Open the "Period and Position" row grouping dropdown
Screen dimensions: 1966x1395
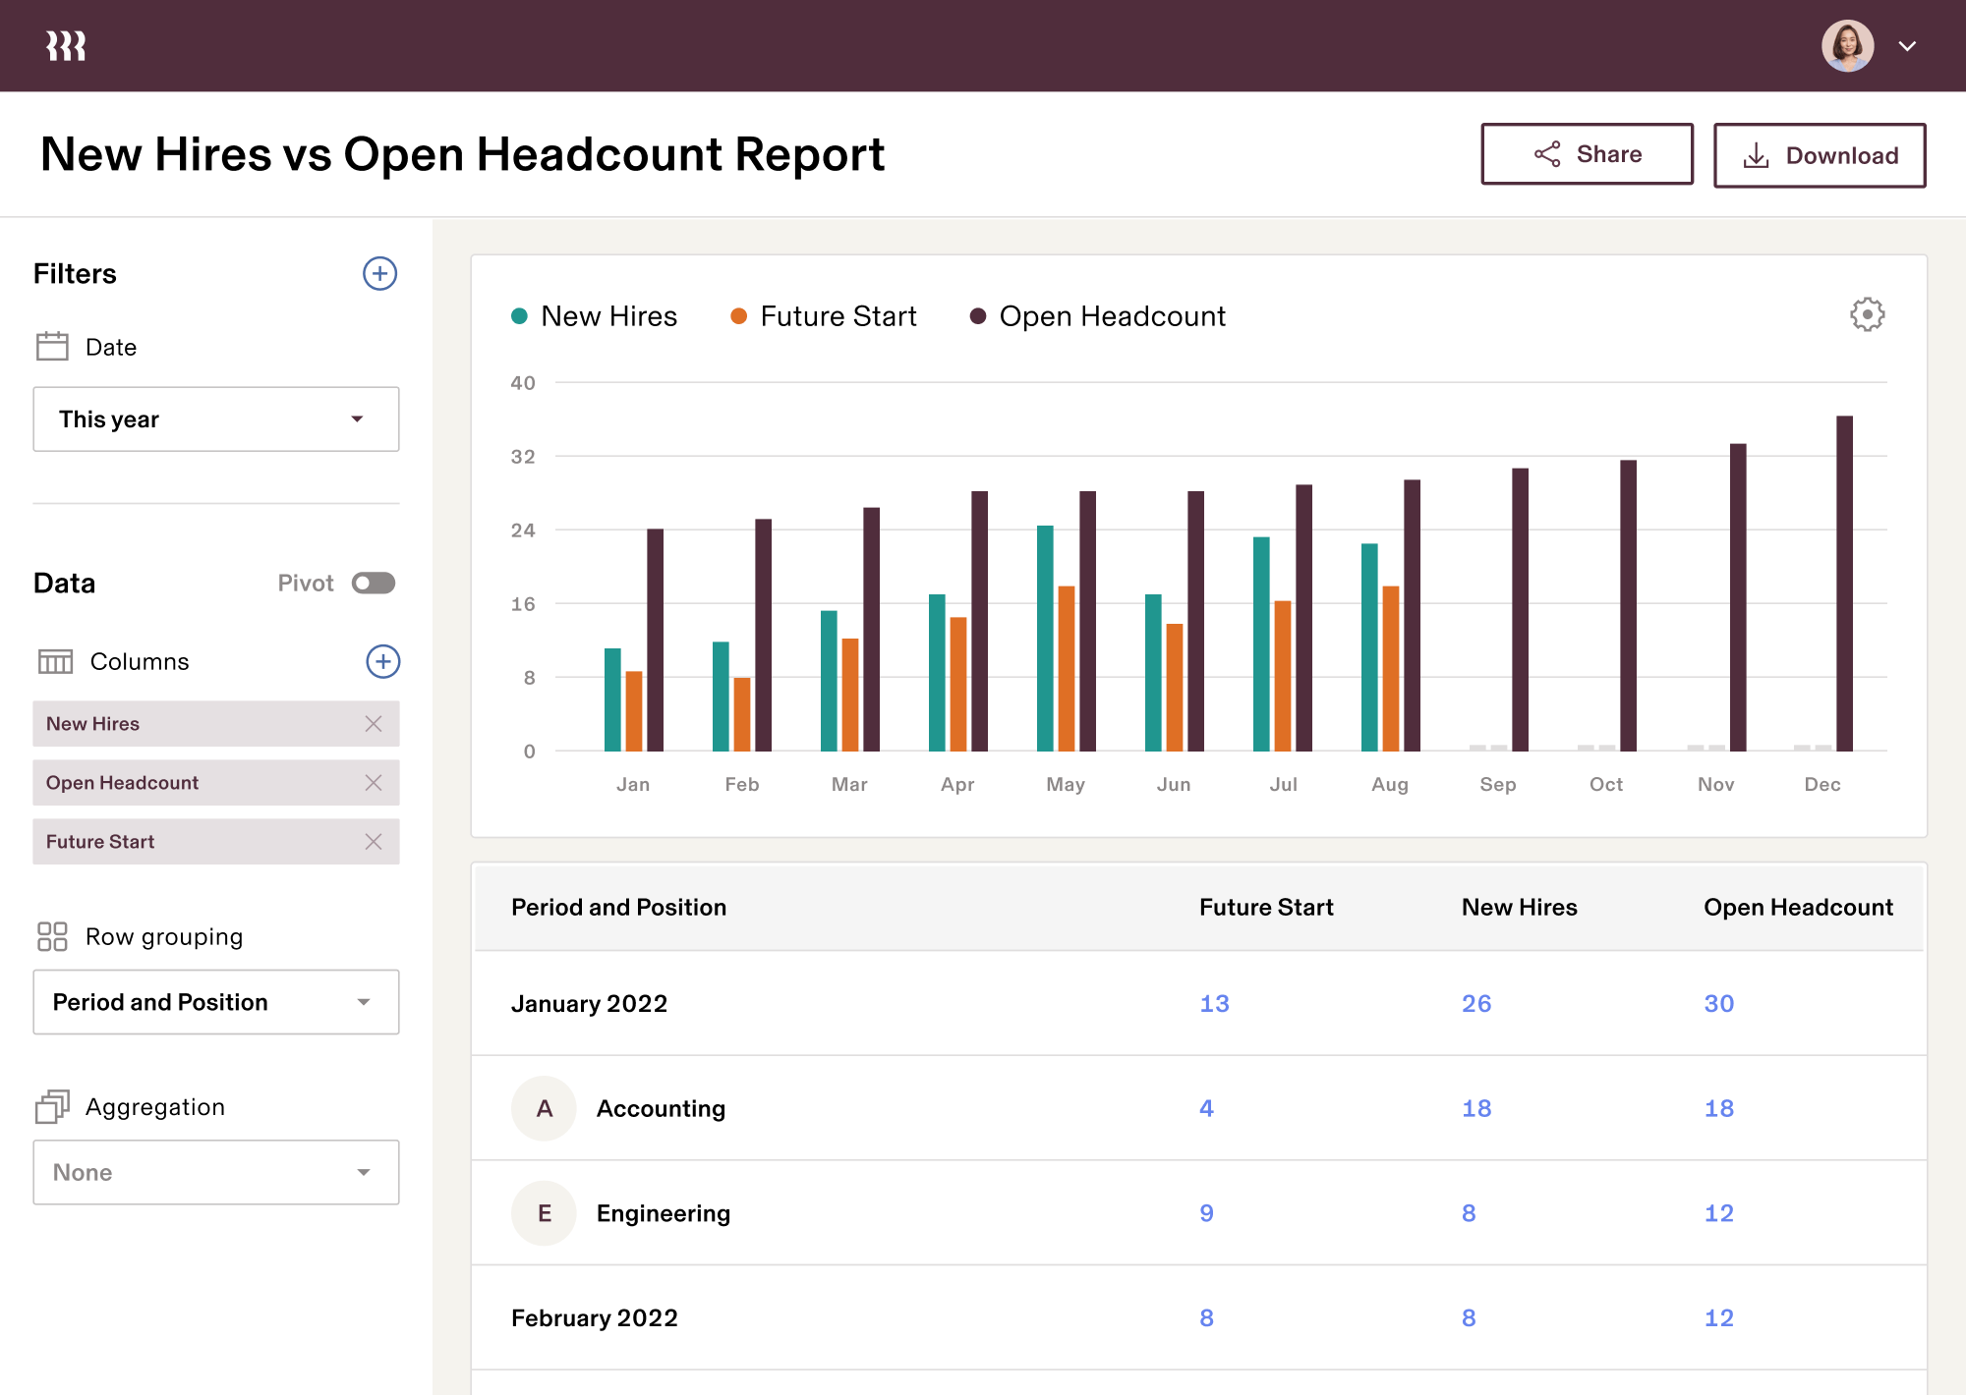click(x=215, y=1002)
